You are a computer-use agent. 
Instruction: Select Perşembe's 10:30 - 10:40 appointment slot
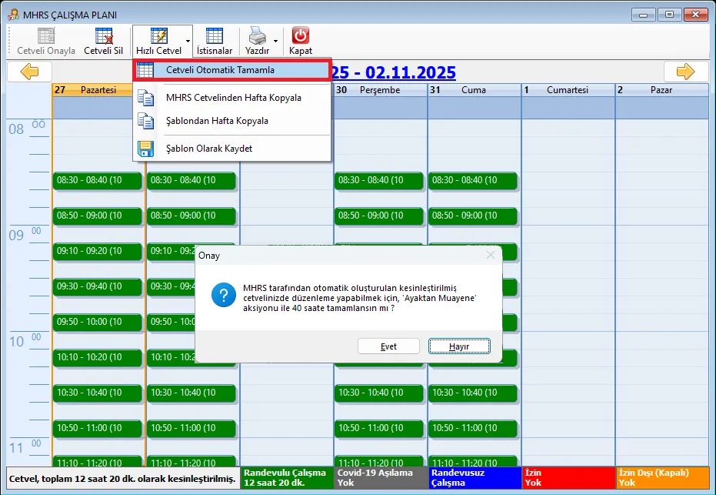(379, 393)
